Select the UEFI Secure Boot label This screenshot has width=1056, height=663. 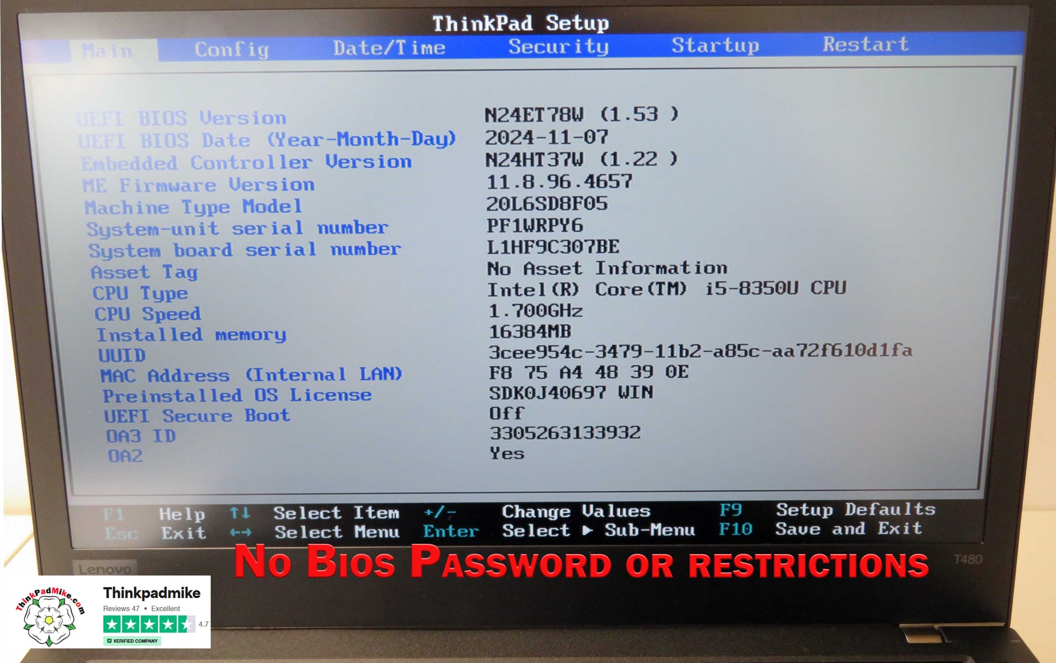click(x=197, y=416)
